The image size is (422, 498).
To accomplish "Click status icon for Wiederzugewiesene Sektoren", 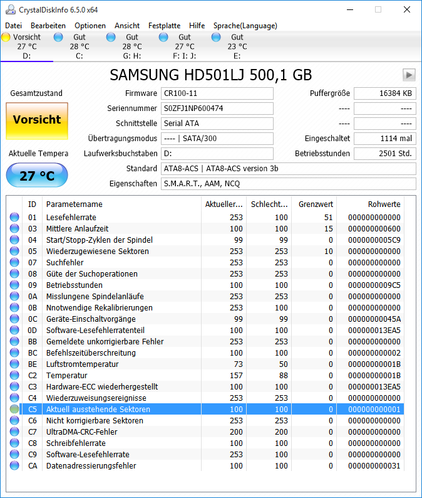I will [x=14, y=251].
